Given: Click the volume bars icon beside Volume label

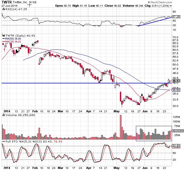Looking at the screenshot, I should point(4,115).
